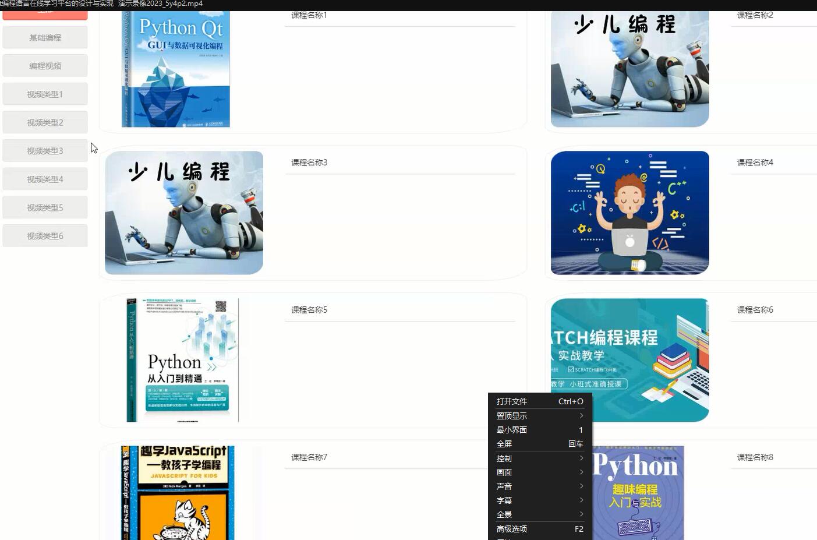Expand the 全景 panorama submenu

coord(503,514)
